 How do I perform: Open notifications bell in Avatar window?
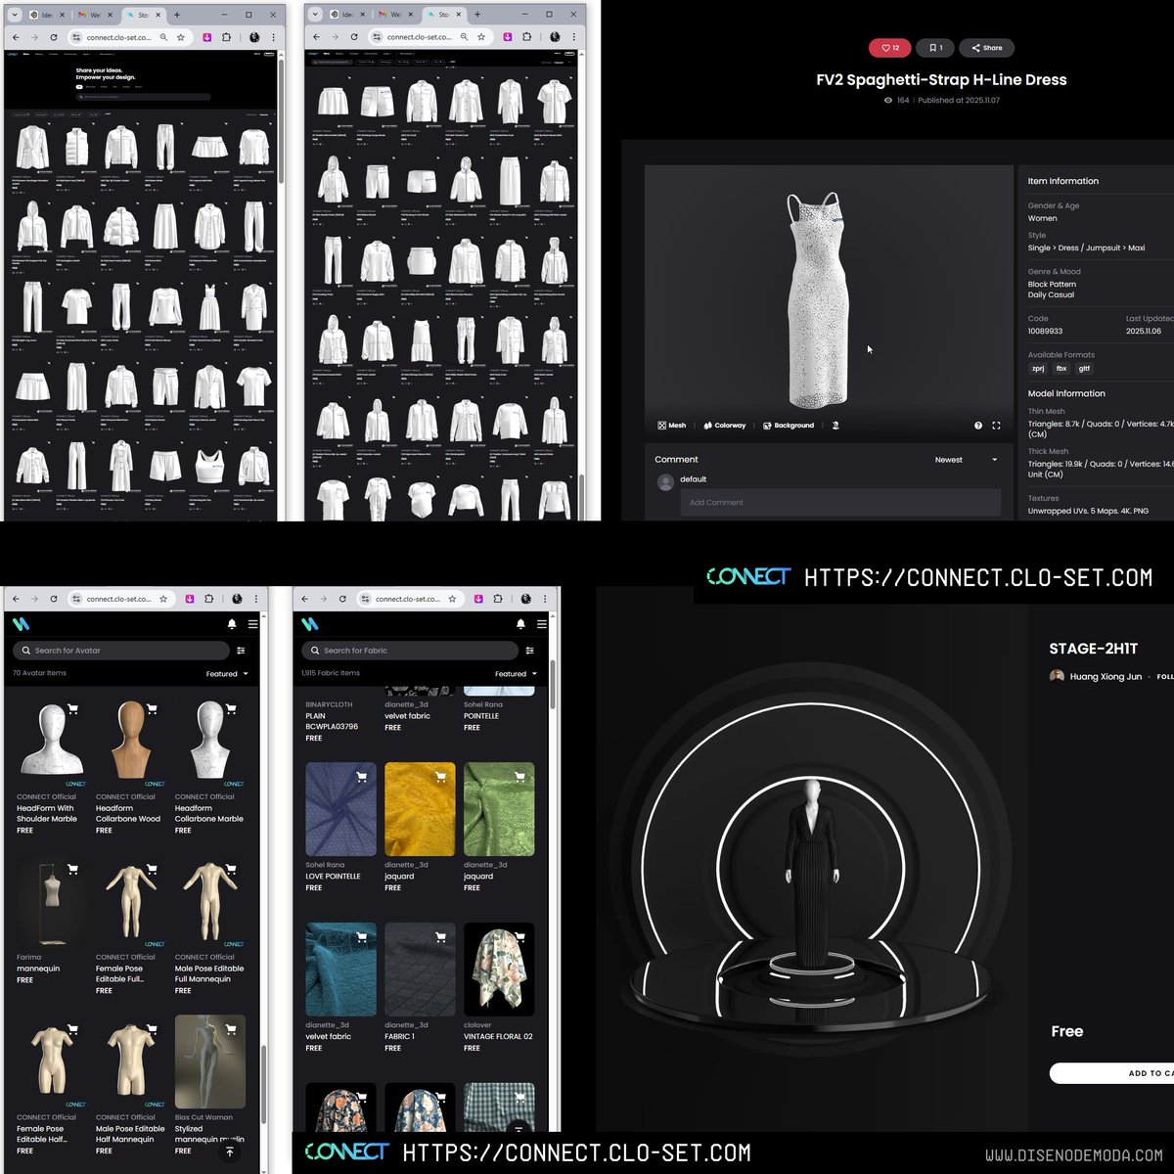pyautogui.click(x=232, y=623)
